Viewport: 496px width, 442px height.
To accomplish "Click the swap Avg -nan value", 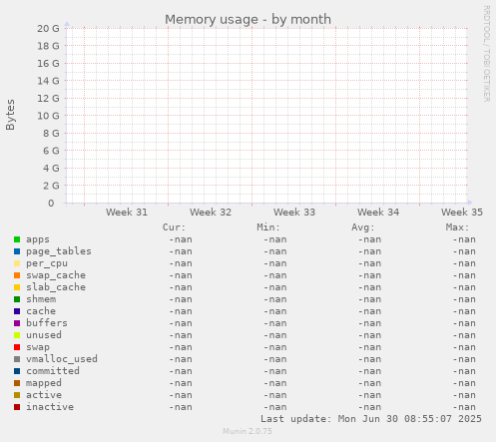I will point(369,347).
